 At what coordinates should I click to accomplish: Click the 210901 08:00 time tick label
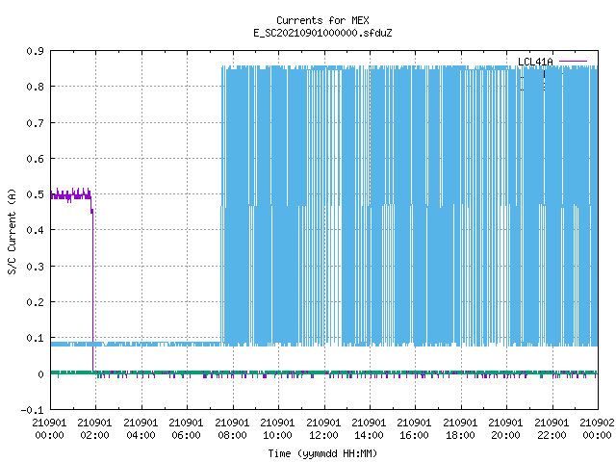pyautogui.click(x=232, y=429)
